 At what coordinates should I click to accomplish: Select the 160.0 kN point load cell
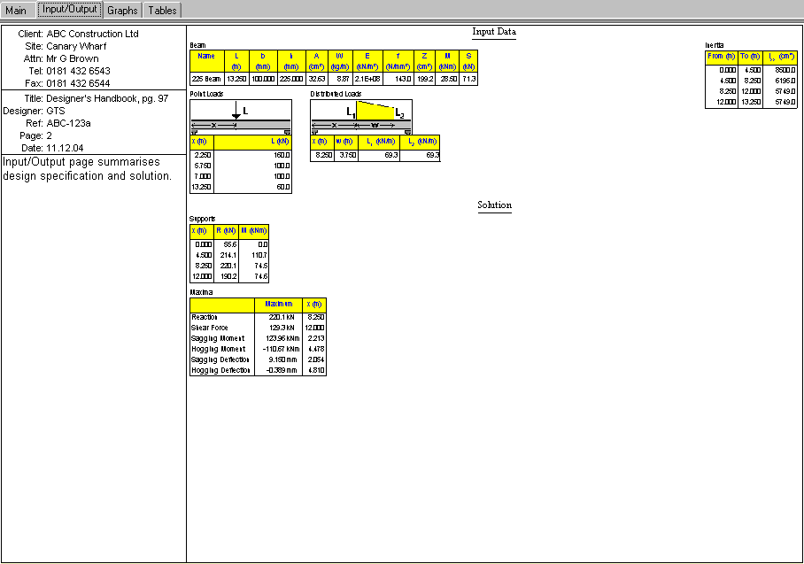(x=252, y=155)
